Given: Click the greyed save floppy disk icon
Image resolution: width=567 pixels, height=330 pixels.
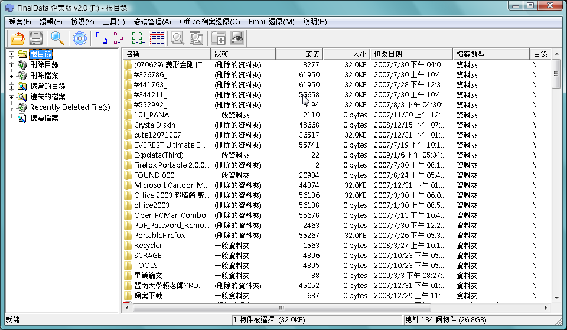Looking at the screenshot, I should coord(36,38).
